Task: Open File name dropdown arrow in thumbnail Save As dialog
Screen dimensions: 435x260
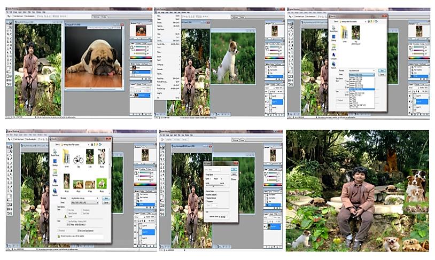Action: pos(97,198)
